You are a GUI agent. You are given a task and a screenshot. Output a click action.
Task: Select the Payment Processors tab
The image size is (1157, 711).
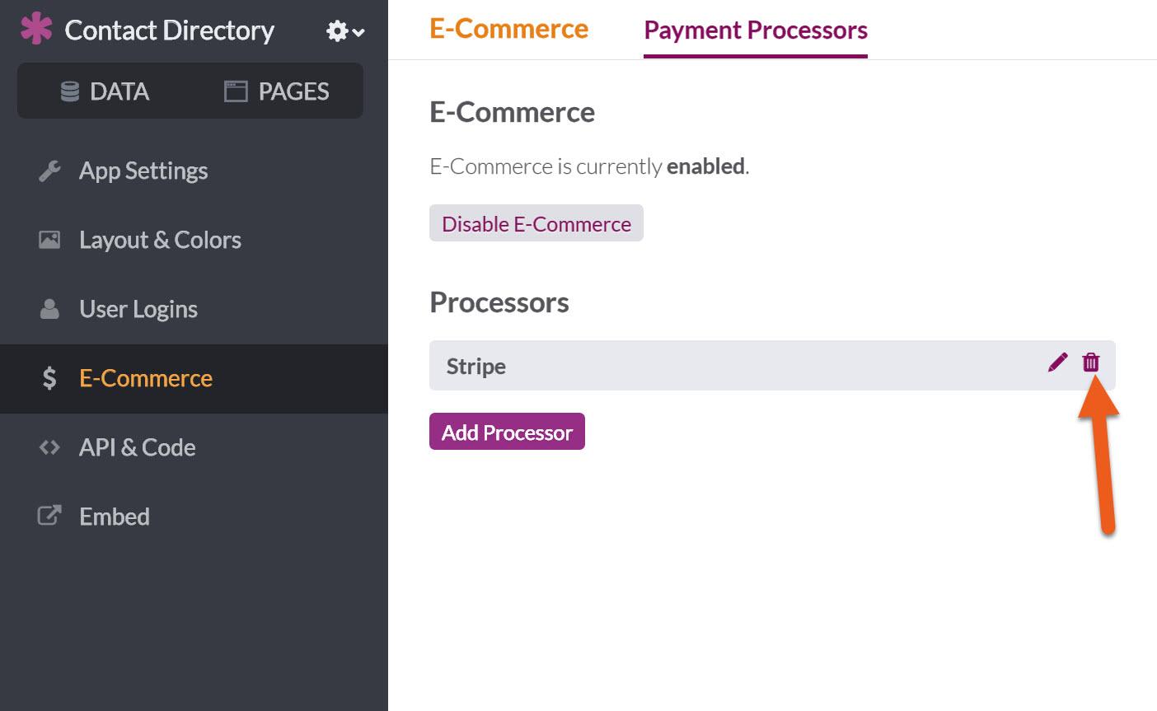tap(755, 30)
